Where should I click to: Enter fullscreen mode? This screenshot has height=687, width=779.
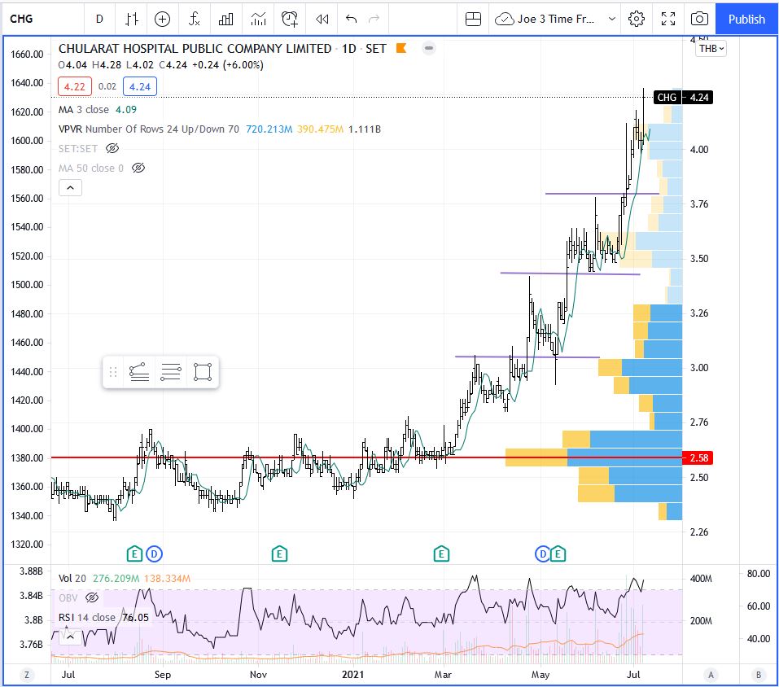[668, 19]
